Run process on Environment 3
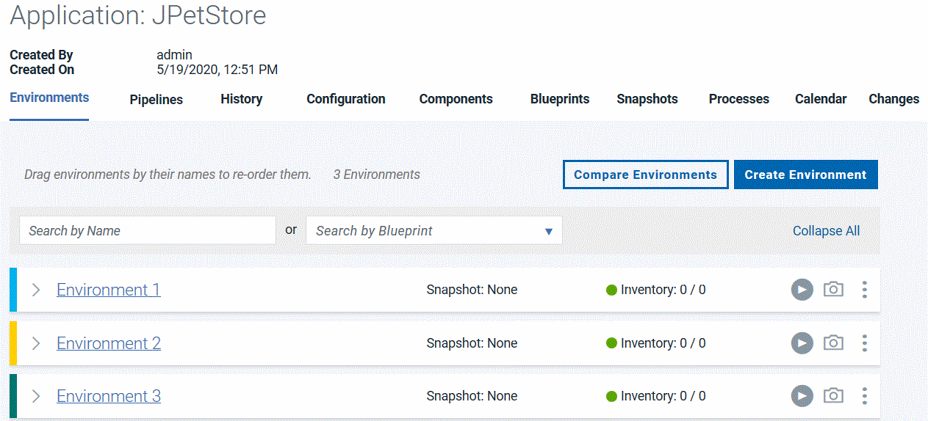The height and width of the screenshot is (421, 928). tap(802, 396)
